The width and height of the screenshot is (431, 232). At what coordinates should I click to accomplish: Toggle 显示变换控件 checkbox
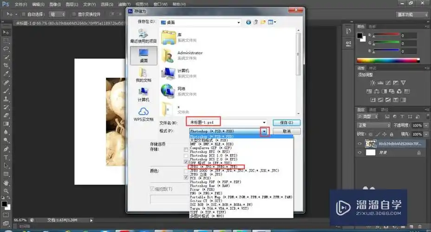point(74,14)
